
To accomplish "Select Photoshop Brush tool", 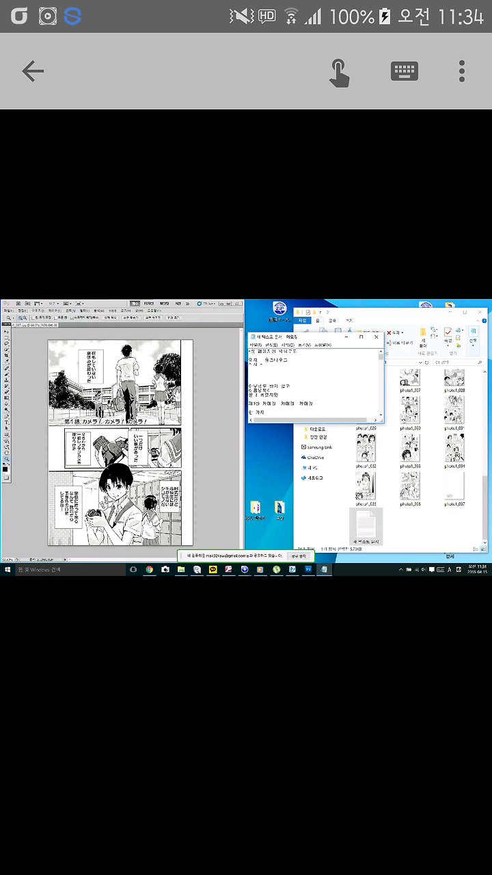I will [6, 374].
